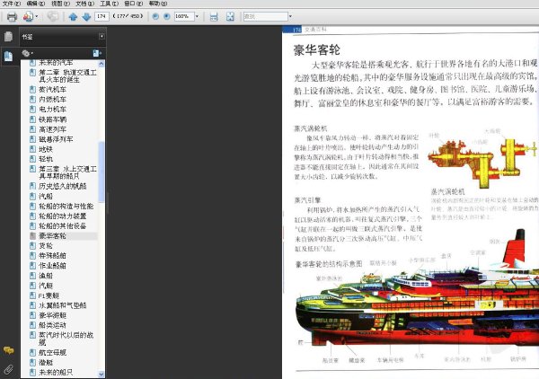Open the 文档 (Document) menu
The height and width of the screenshot is (379, 539).
[85, 4]
